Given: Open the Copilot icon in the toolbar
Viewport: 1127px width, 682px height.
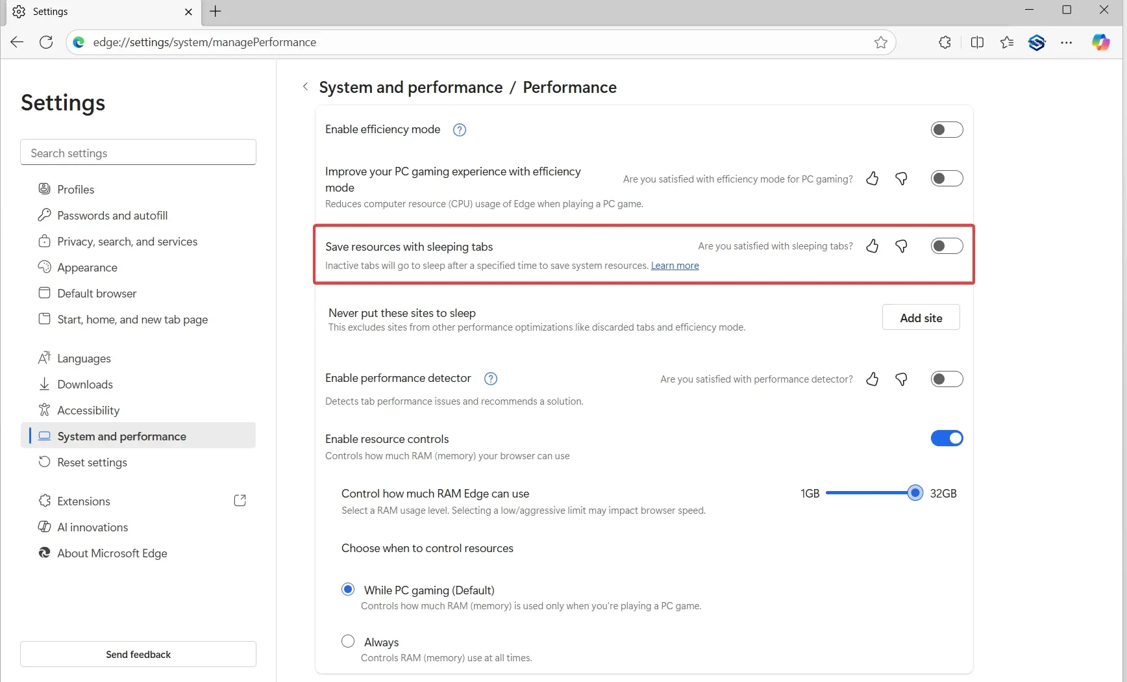Looking at the screenshot, I should pos(1100,42).
